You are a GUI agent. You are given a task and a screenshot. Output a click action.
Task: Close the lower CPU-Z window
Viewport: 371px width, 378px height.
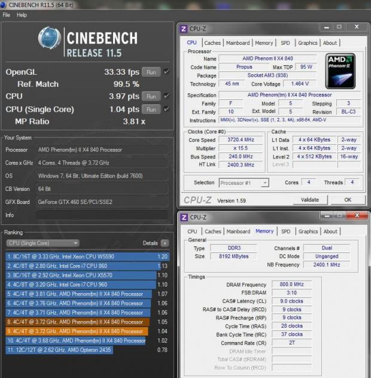[357, 215]
